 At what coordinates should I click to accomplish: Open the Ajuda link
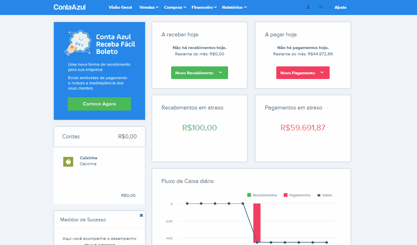(x=340, y=7)
